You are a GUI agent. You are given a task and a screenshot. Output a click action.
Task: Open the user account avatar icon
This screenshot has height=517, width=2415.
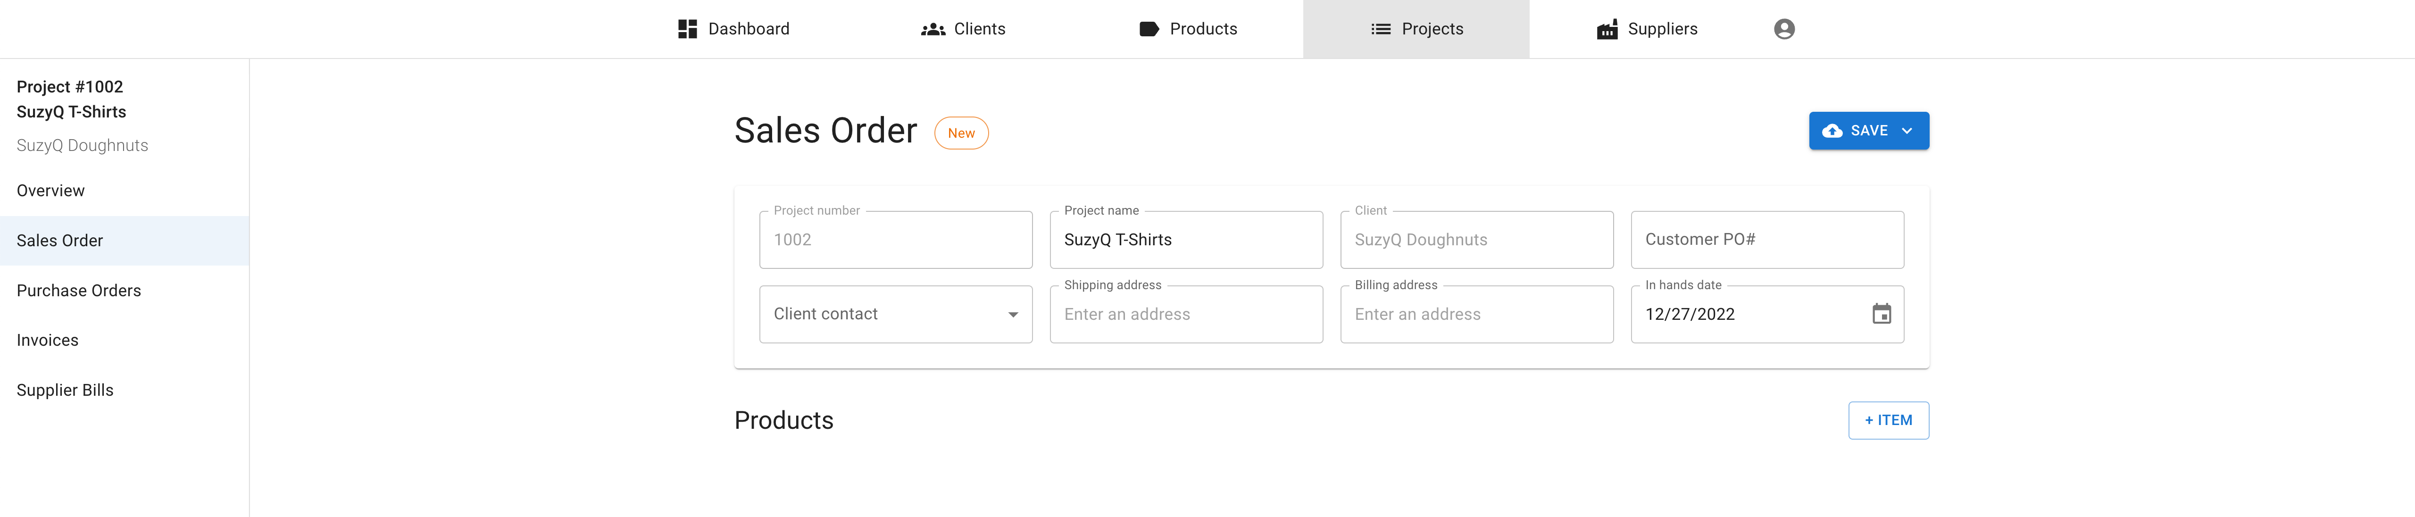click(x=1784, y=29)
